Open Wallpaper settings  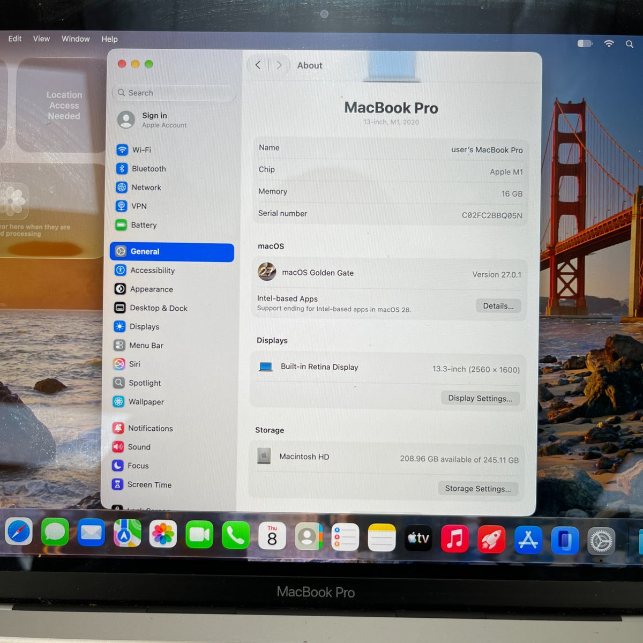click(170, 402)
